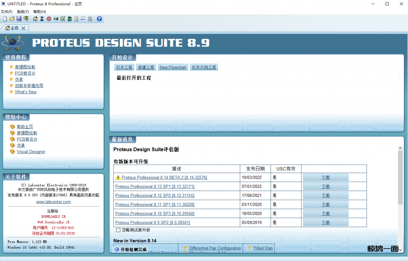The width and height of the screenshot is (408, 261).
Task: Open PCB Layout via red chip icon
Action: click(49, 19)
